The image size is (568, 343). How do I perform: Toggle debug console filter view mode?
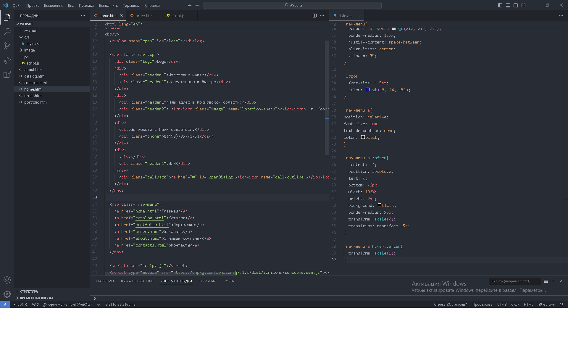pos(546,281)
